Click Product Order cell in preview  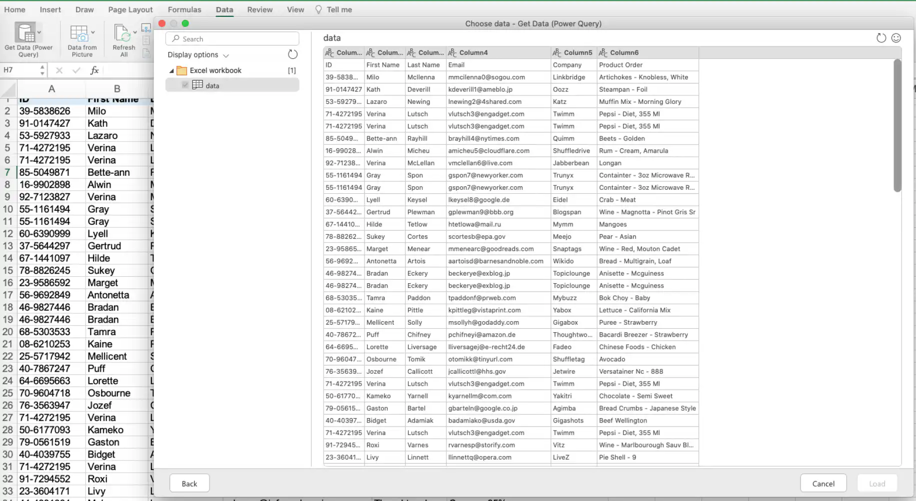coord(647,65)
